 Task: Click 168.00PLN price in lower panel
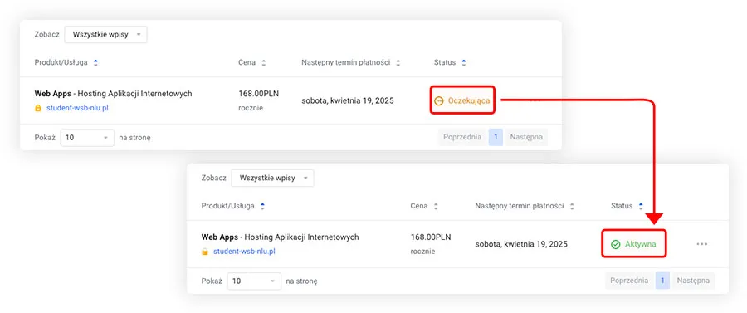[431, 237]
